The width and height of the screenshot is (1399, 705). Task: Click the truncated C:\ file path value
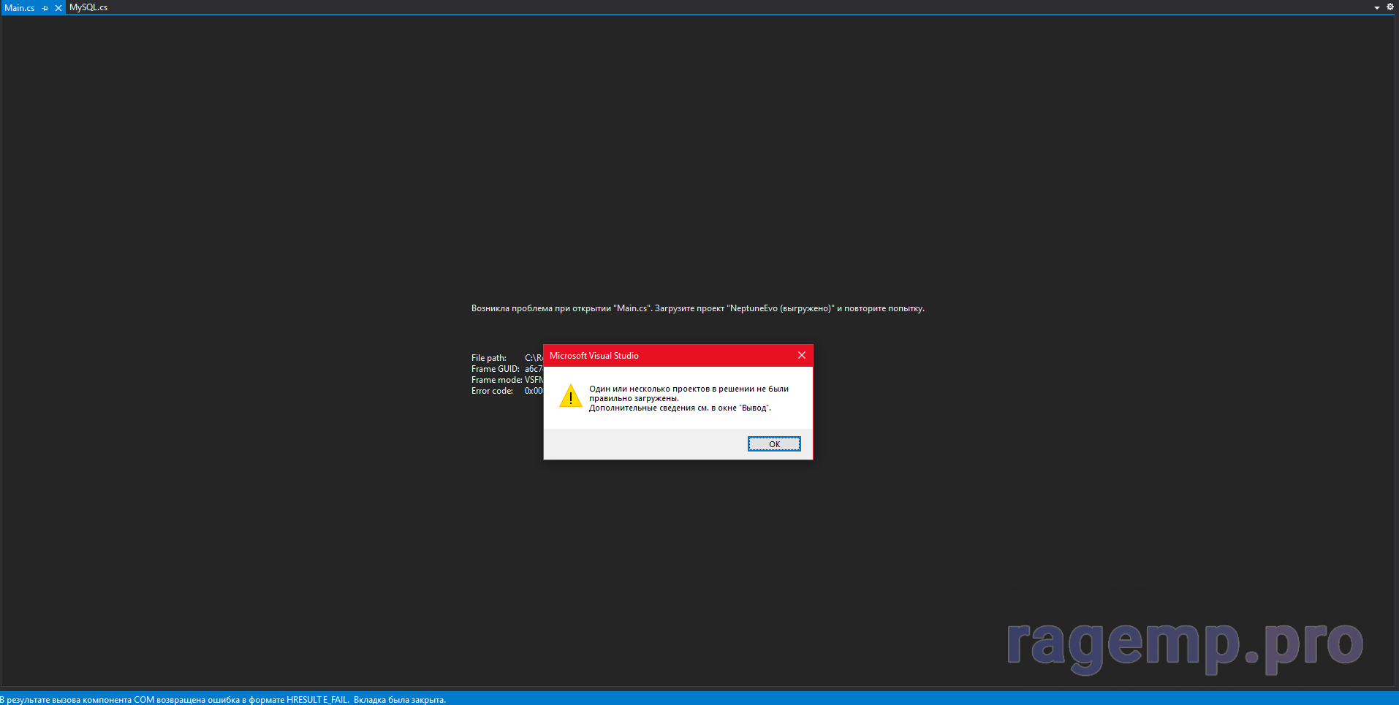pos(534,358)
